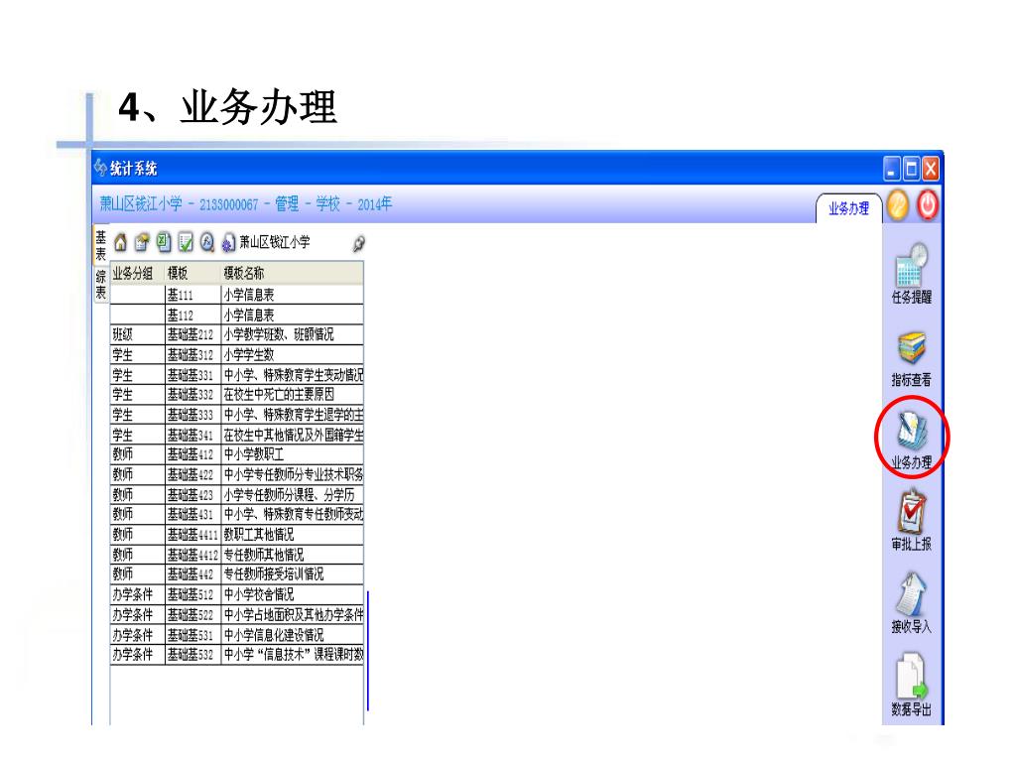Maximize the 统计系统 window
Screen dimensions: 1016x762
[911, 169]
